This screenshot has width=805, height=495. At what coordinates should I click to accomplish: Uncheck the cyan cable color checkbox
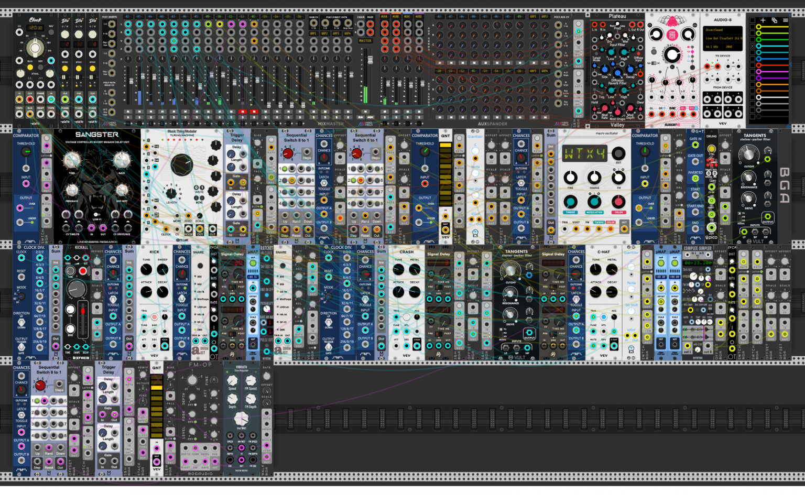point(753,47)
